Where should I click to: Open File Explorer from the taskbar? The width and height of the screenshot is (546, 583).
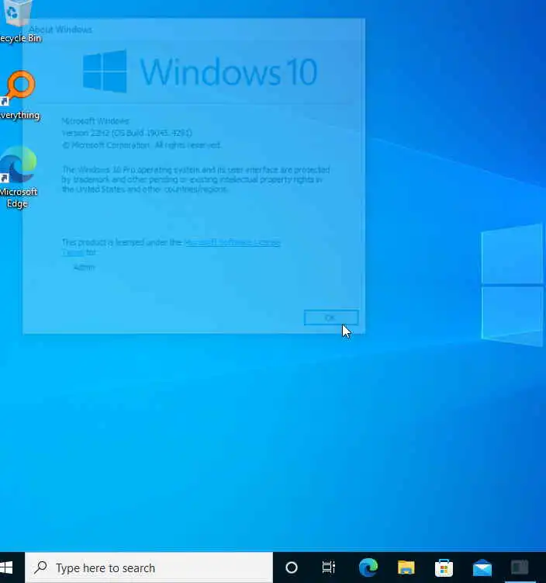(x=406, y=567)
